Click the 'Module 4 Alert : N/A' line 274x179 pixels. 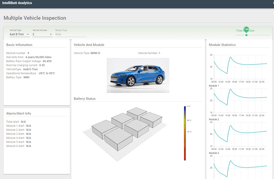click(x=19, y=138)
